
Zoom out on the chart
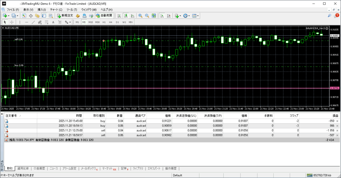(x=147, y=16)
